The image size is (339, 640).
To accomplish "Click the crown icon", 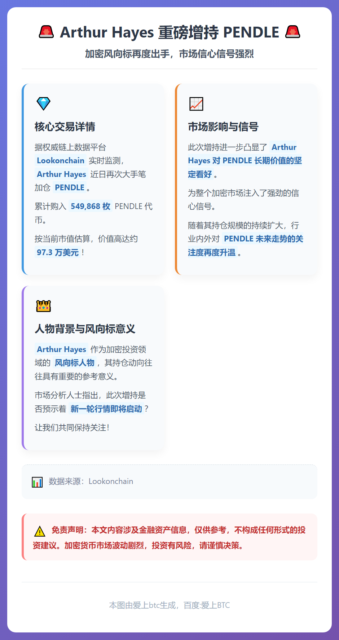I will coord(44,306).
